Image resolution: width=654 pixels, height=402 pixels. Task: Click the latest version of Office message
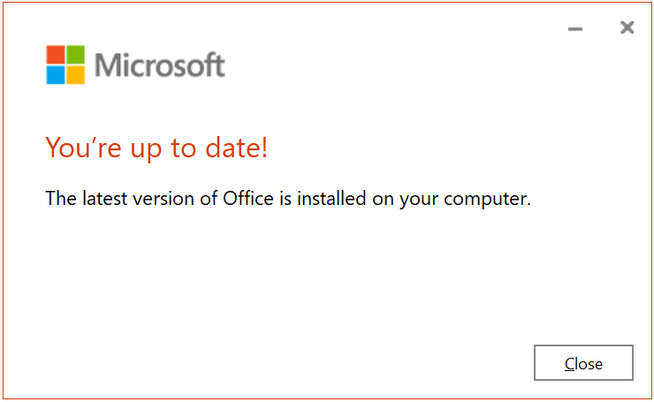tap(288, 198)
